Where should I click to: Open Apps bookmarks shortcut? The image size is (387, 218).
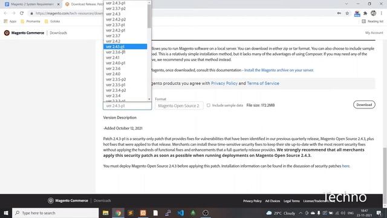click(x=10, y=21)
